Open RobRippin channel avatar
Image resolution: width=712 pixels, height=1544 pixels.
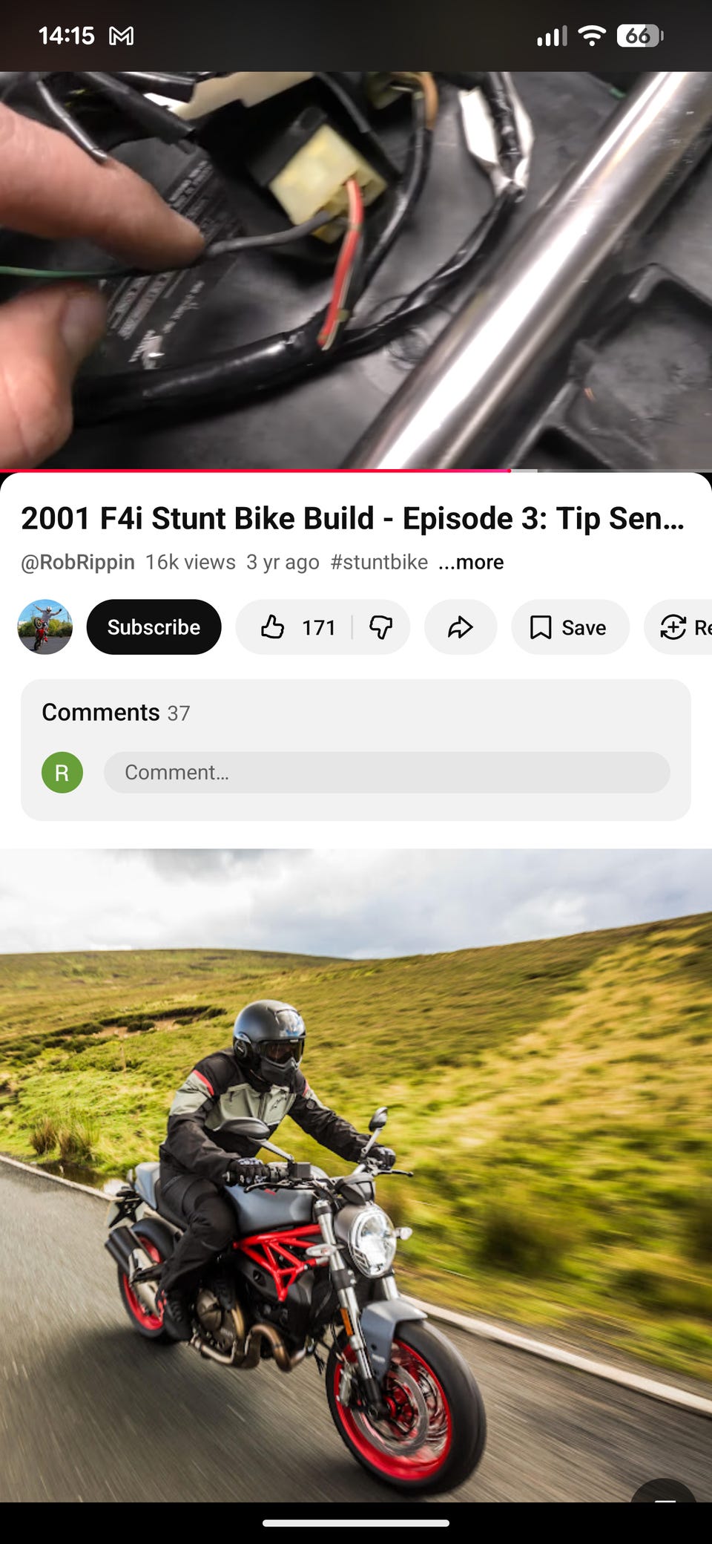point(45,627)
